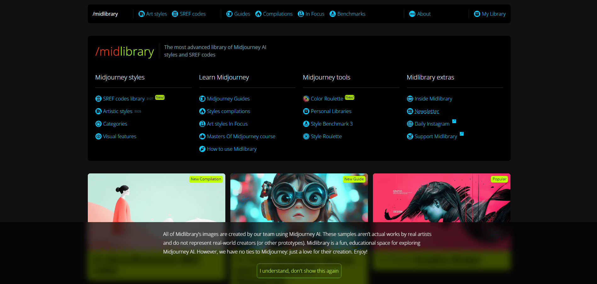597x284 pixels.
Task: Open the New Compilation card thumbnail
Action: [x=156, y=198]
